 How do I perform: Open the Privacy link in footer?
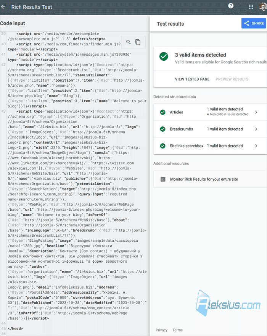[161, 330]
